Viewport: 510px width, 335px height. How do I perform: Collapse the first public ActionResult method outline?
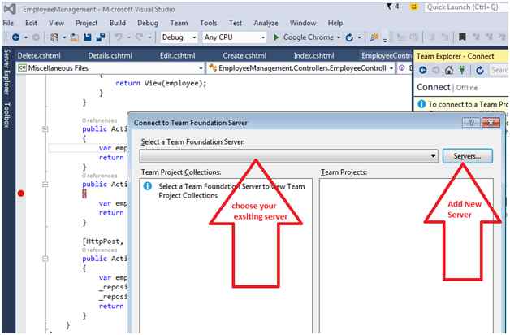coord(45,129)
